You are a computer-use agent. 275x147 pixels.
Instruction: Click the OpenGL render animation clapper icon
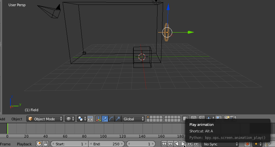click(x=233, y=119)
